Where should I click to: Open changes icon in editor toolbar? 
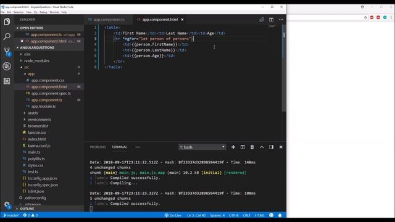click(x=262, y=20)
